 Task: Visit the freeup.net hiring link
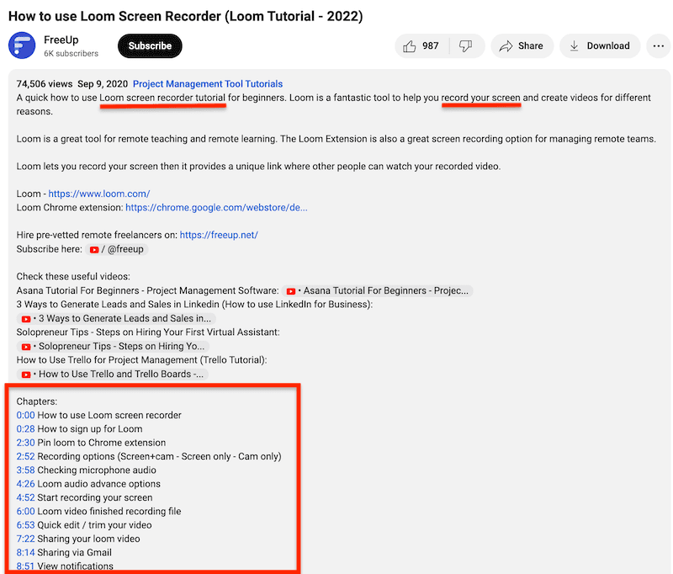click(218, 235)
